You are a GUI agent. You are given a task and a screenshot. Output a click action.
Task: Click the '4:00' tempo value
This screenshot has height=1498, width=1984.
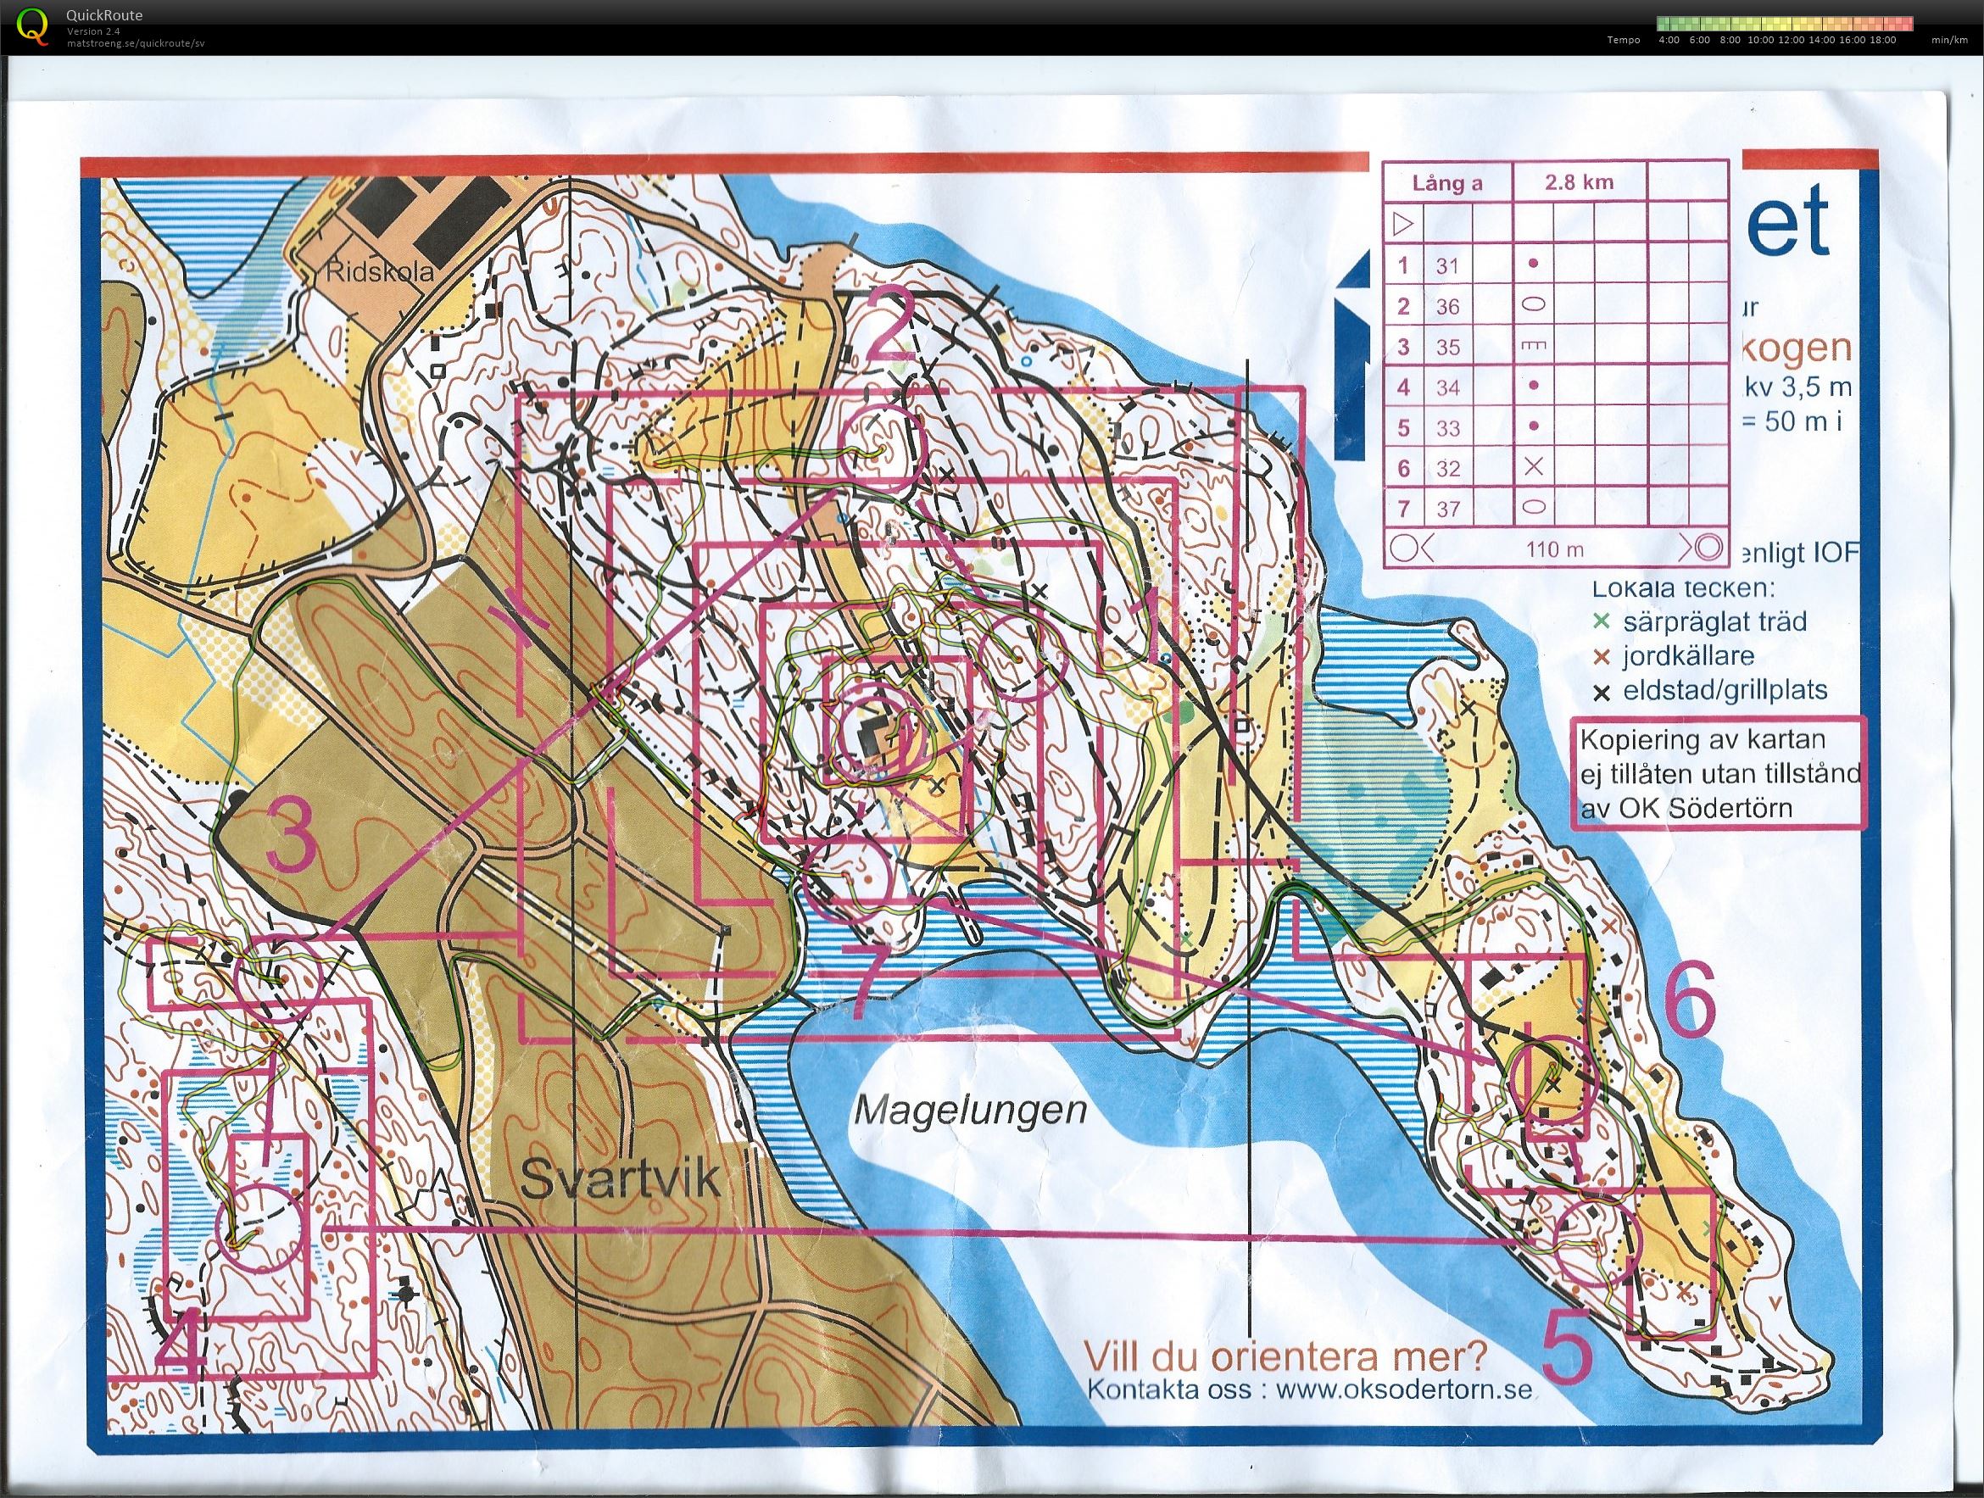(x=1669, y=40)
